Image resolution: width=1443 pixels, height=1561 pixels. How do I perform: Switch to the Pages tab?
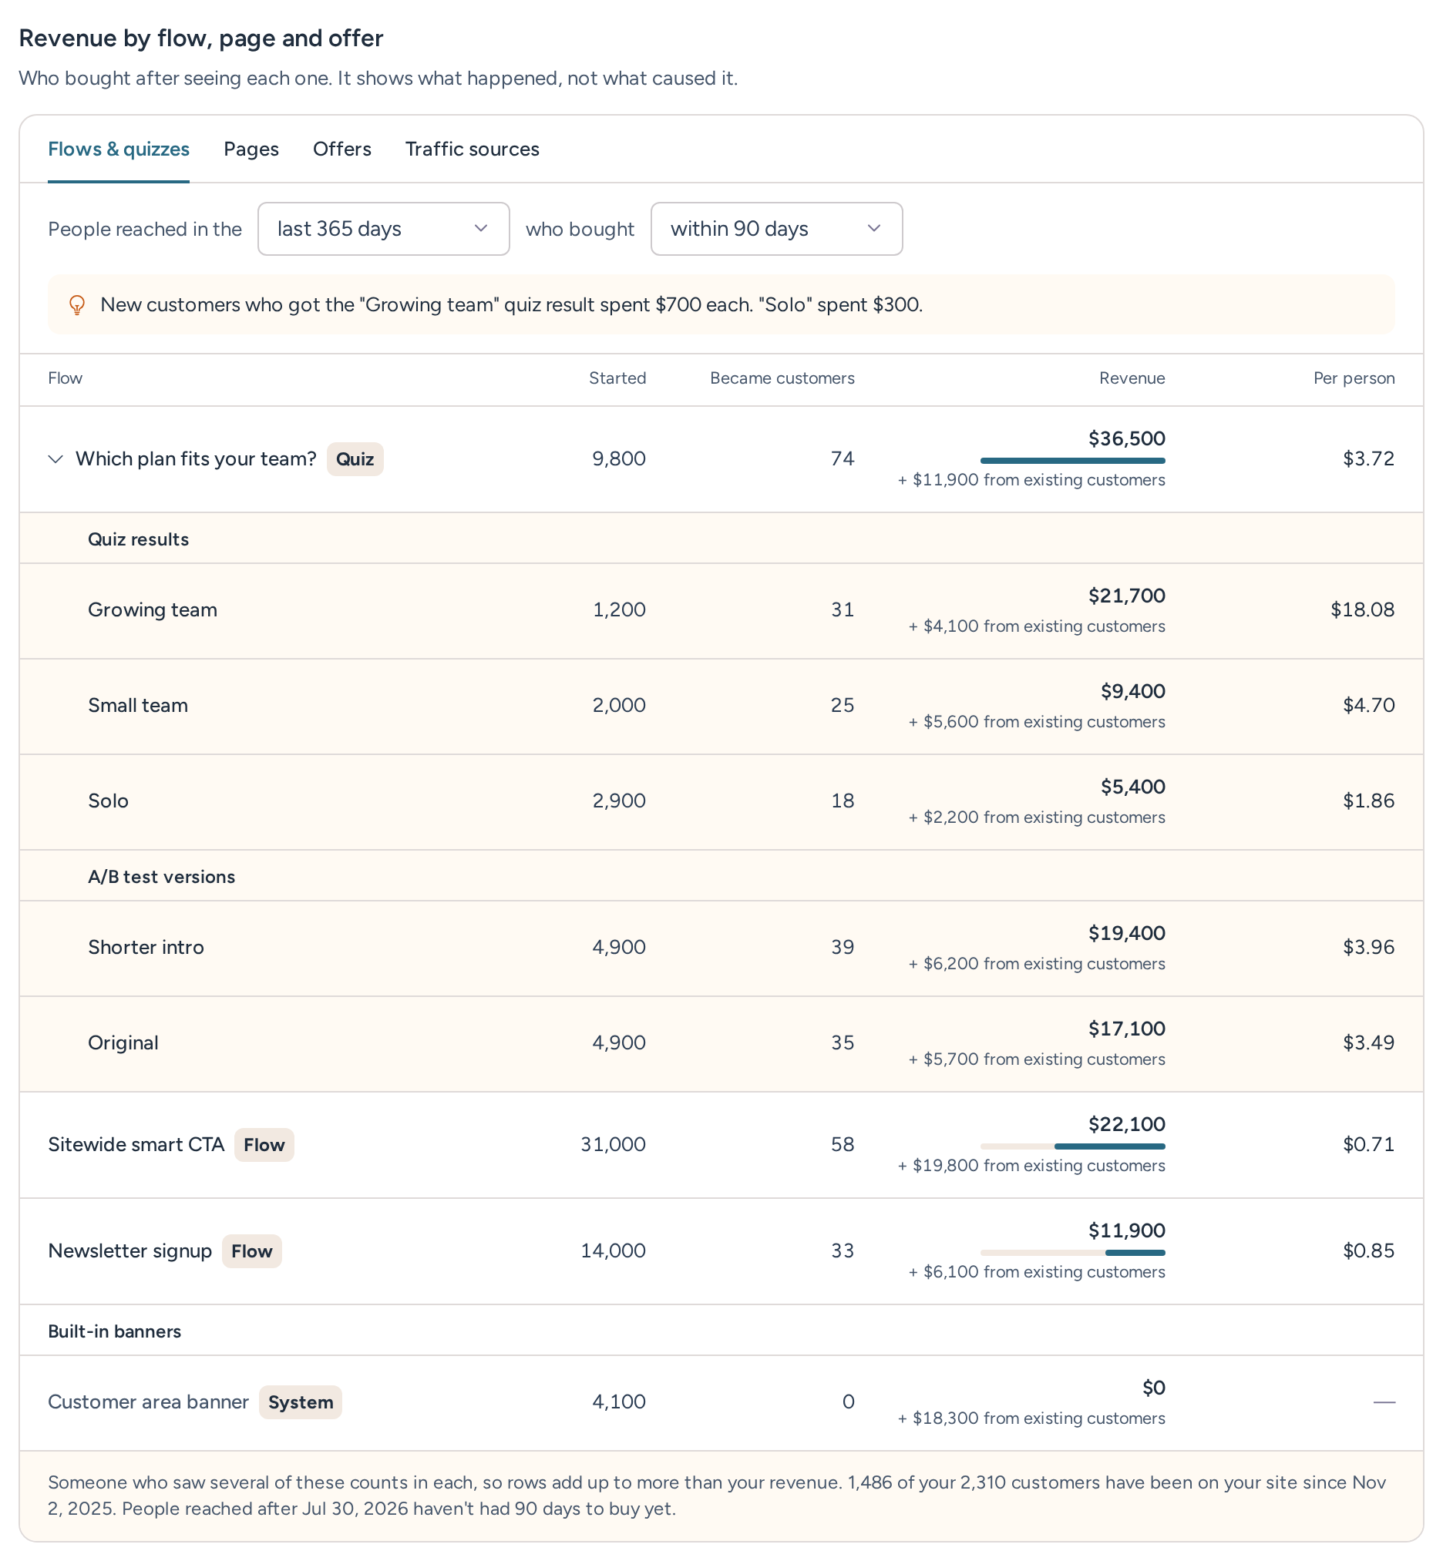coord(251,149)
